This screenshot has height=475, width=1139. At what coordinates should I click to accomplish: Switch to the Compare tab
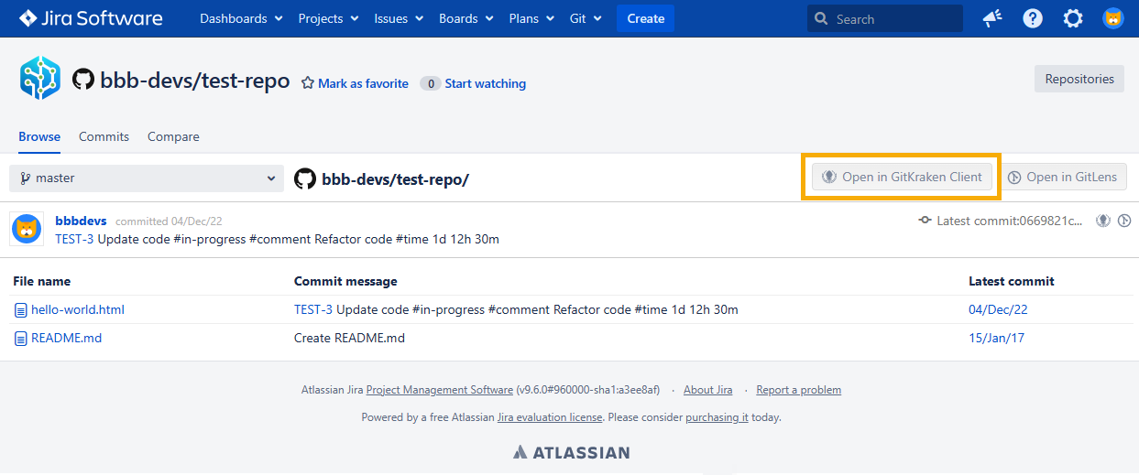tap(173, 136)
